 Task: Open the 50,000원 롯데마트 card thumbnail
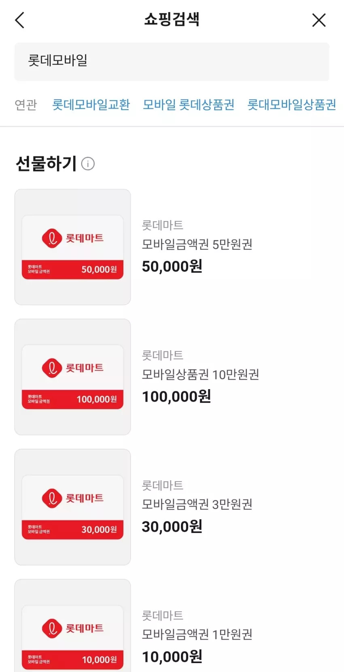(x=72, y=247)
